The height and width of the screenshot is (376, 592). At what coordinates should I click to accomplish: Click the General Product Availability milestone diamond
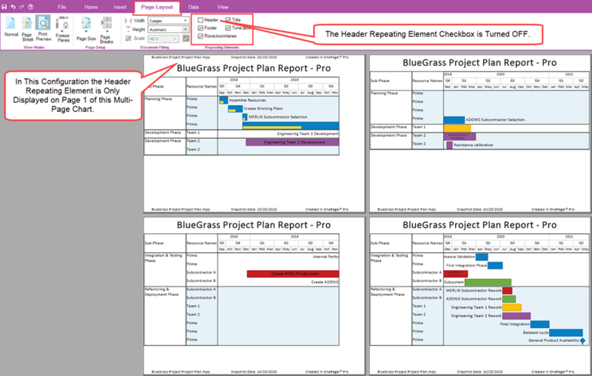(x=582, y=340)
